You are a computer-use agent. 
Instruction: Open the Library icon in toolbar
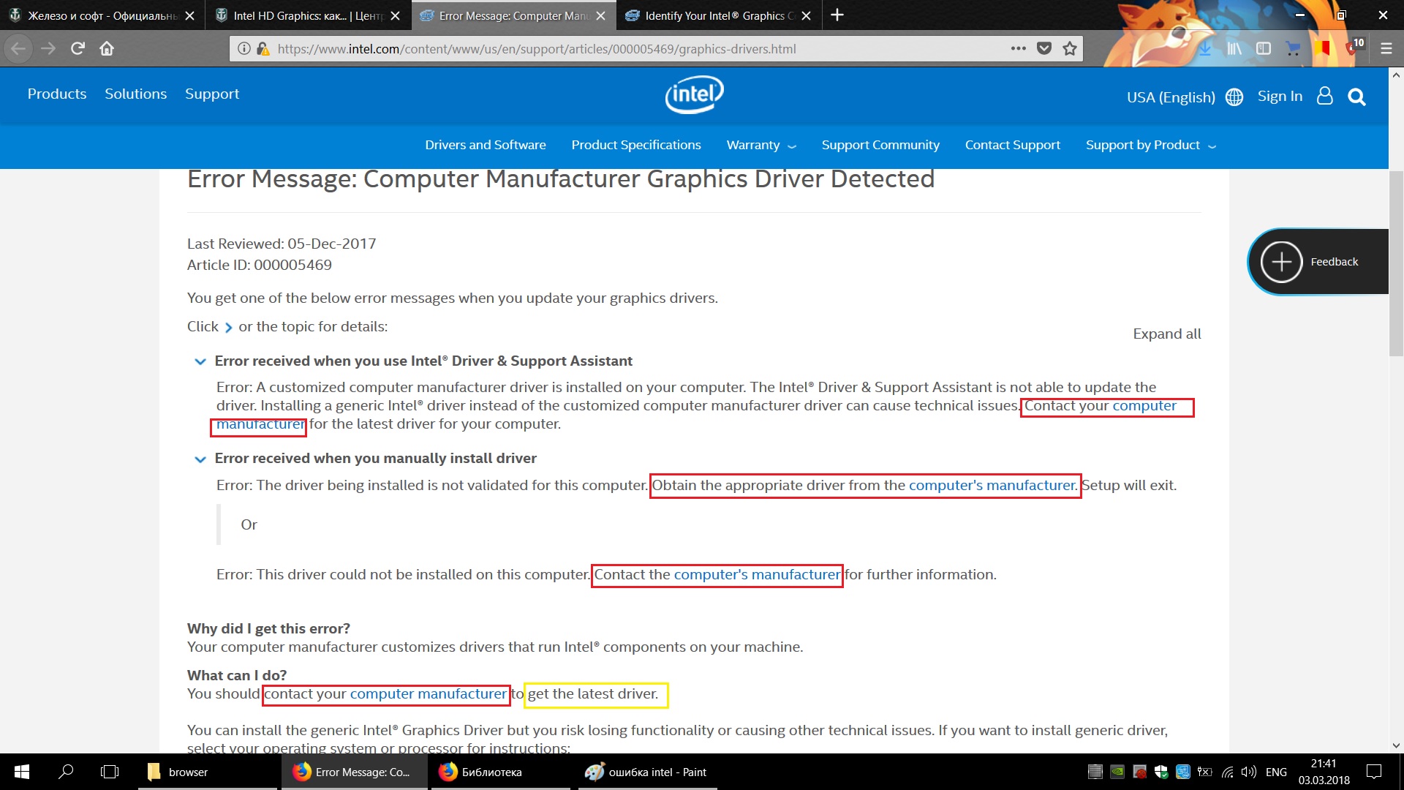click(x=1234, y=48)
